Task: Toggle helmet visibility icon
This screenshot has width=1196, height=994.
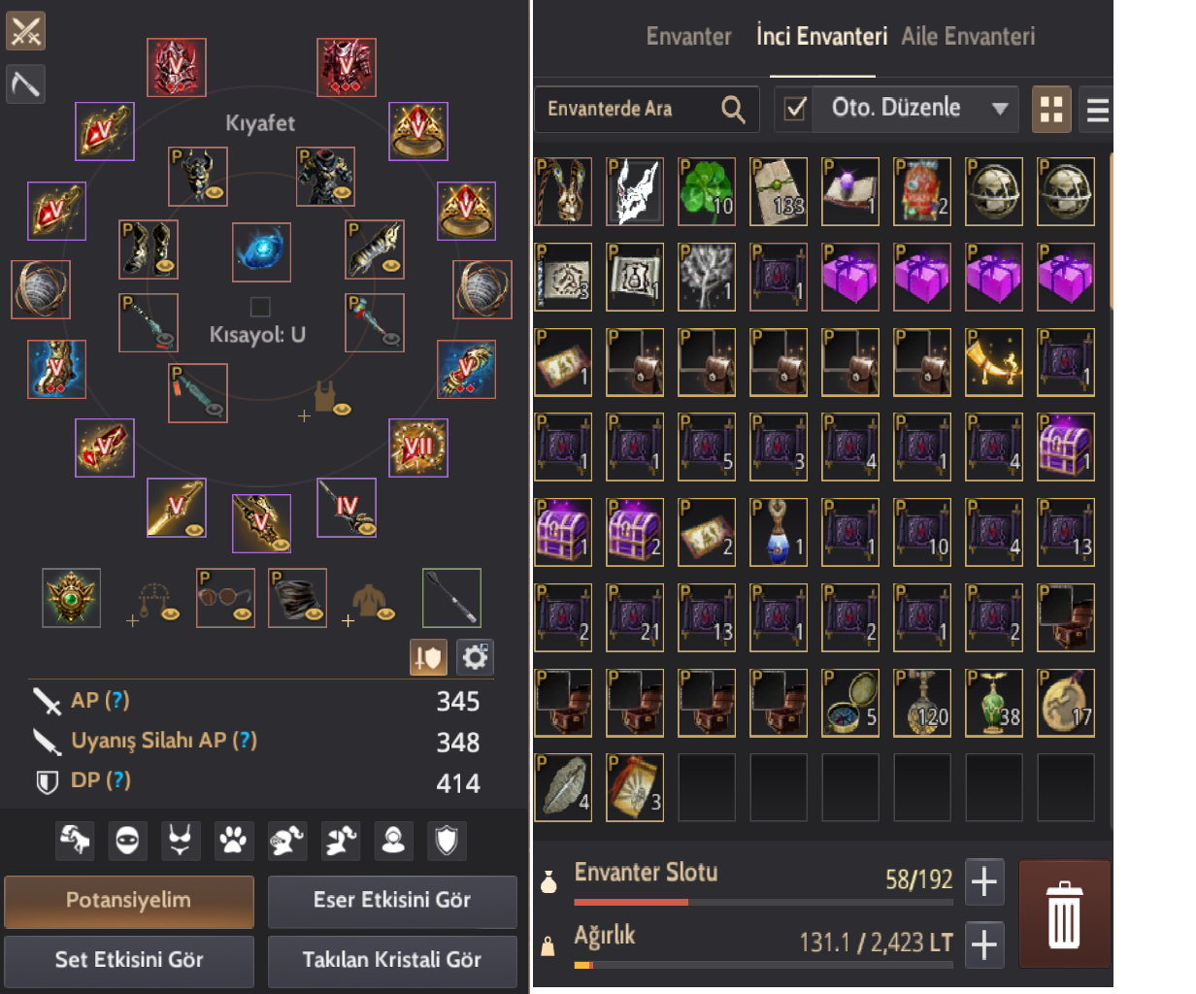Action: pyautogui.click(x=127, y=841)
